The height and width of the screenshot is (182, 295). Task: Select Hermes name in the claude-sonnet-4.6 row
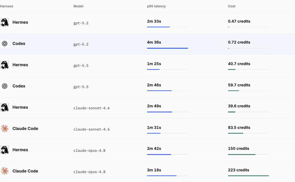(x=20, y=107)
